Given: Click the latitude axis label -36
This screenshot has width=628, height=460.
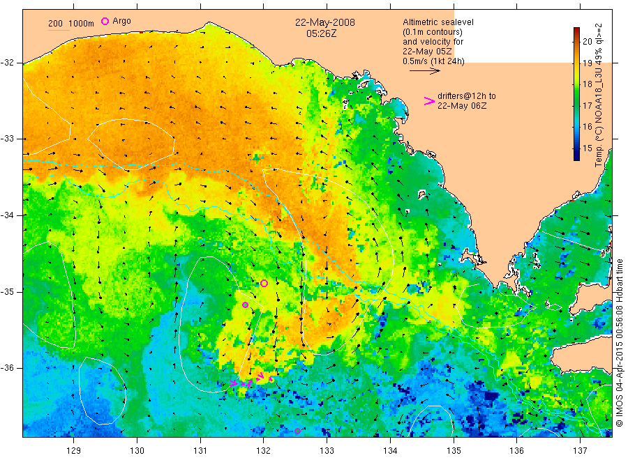Looking at the screenshot, I should coord(7,367).
